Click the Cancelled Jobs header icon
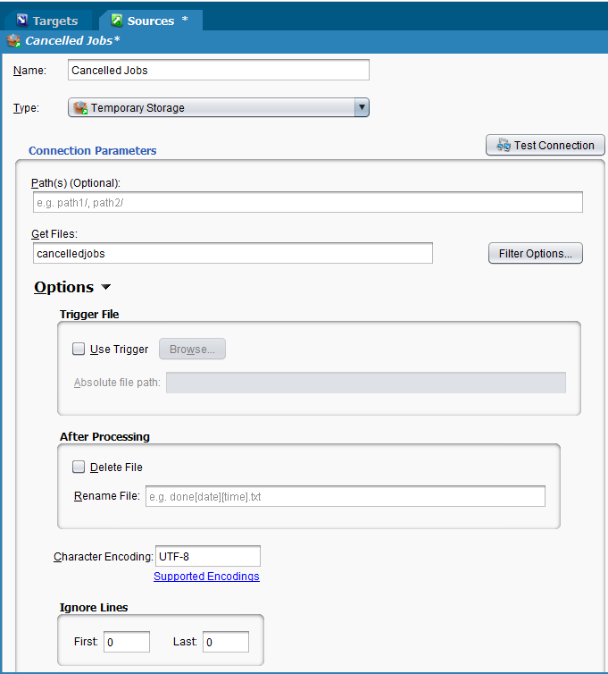 tap(13, 40)
